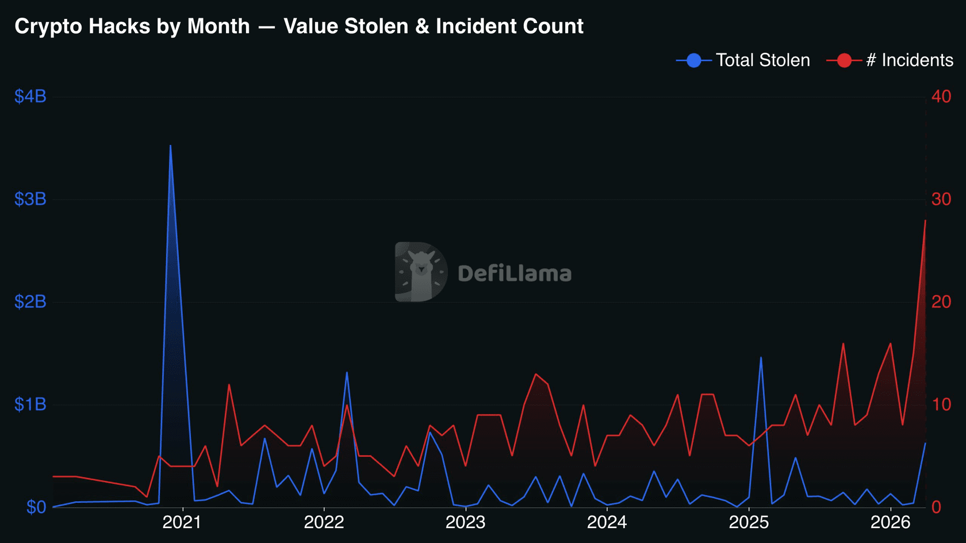Viewport: 966px width, 543px height.
Task: Click the 40 right axis label
Action: point(941,97)
